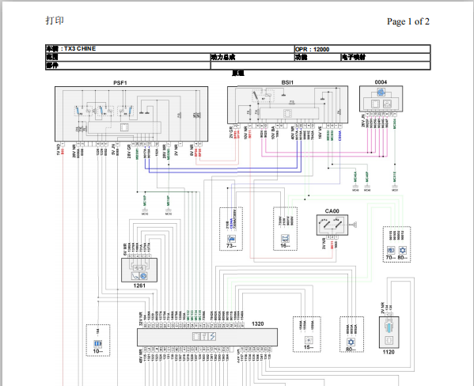Select the green MC16P wire label
The height and width of the screenshot is (386, 474).
(145, 201)
